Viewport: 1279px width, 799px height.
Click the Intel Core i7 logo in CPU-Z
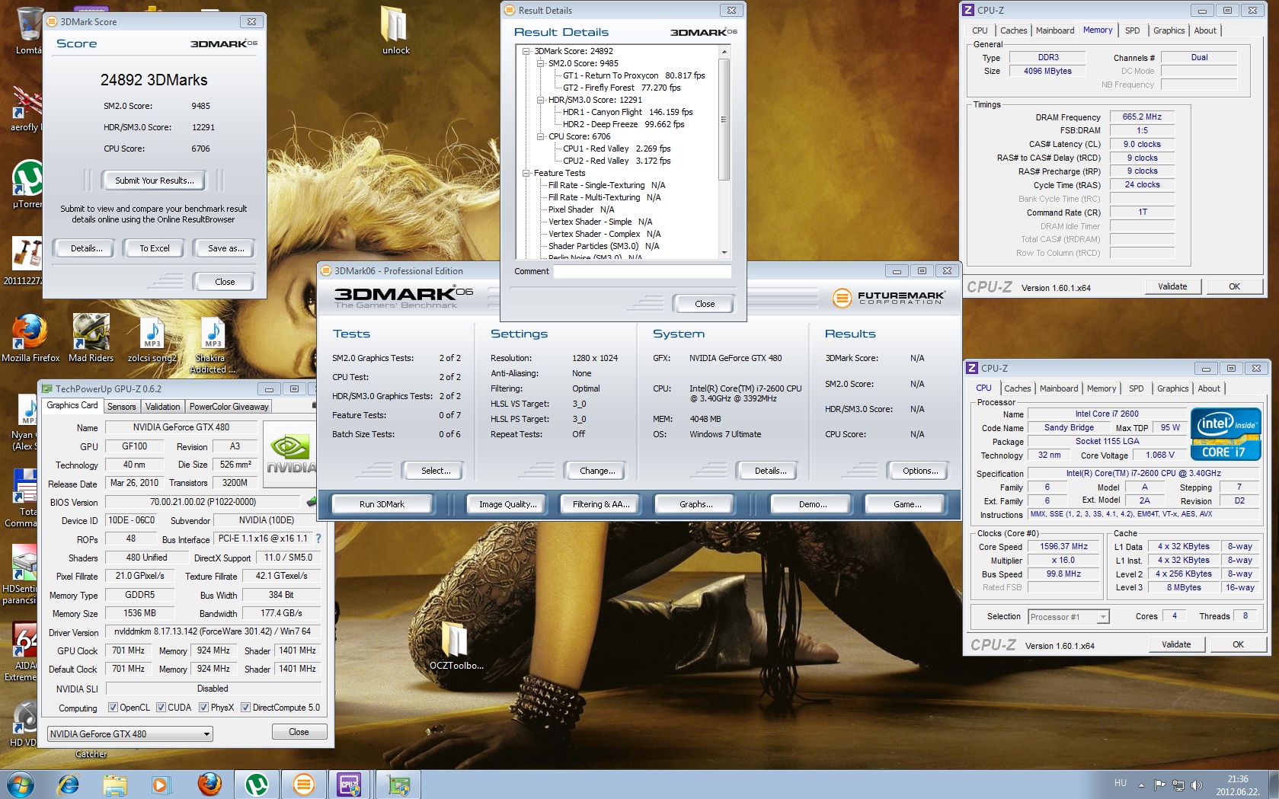[x=1226, y=436]
